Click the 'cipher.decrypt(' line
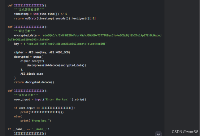 (x=32, y=61)
